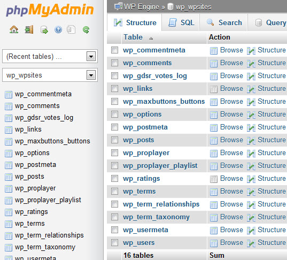The image size is (287, 260).
Task: Sort by Table column header arrow
Action: tap(151, 39)
